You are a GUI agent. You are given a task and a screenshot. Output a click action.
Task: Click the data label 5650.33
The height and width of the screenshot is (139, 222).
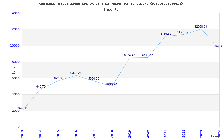94,78
